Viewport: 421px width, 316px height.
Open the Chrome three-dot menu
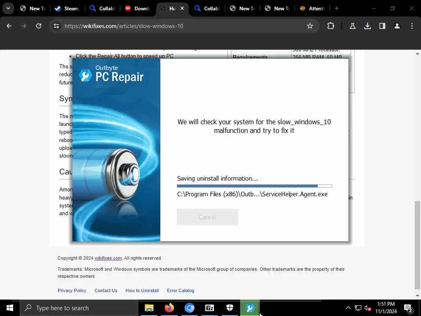[412, 26]
